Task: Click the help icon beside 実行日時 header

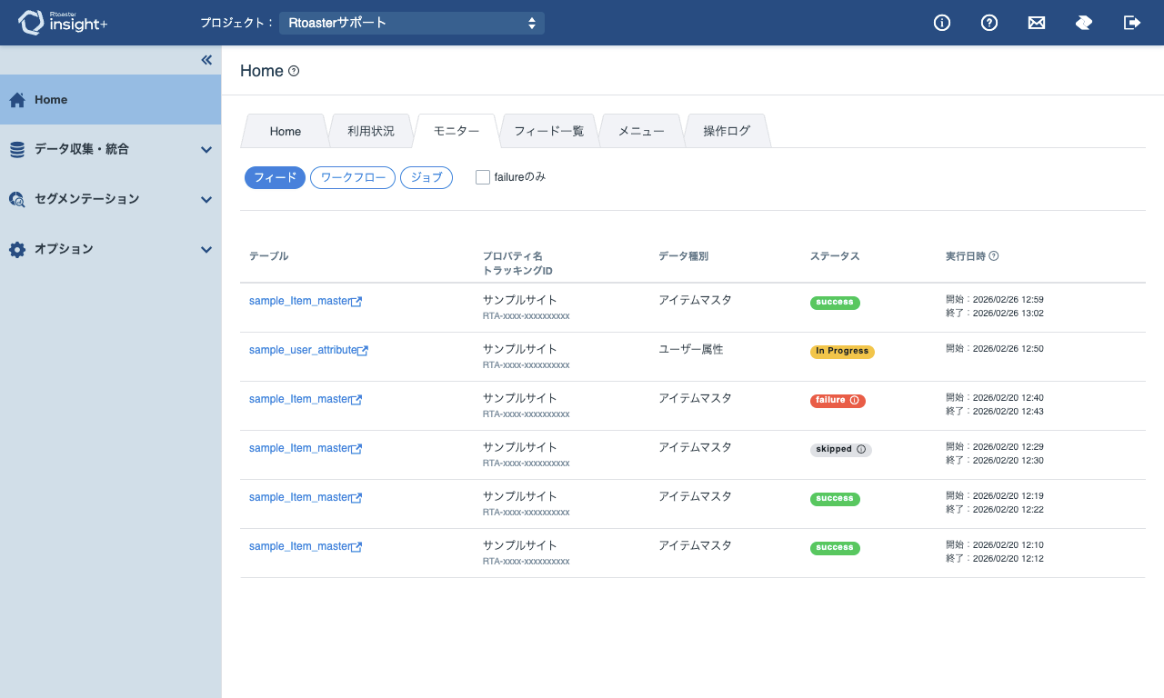Action: (994, 256)
